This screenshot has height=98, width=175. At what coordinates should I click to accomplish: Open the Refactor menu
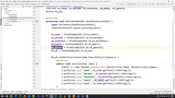point(28,1)
